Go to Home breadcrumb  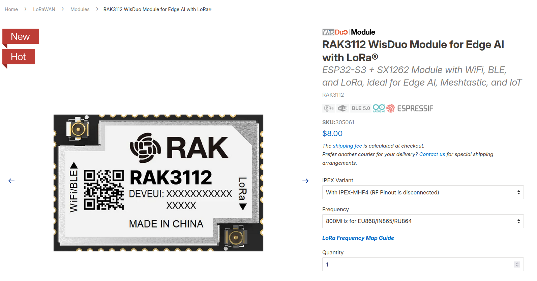coord(11,9)
